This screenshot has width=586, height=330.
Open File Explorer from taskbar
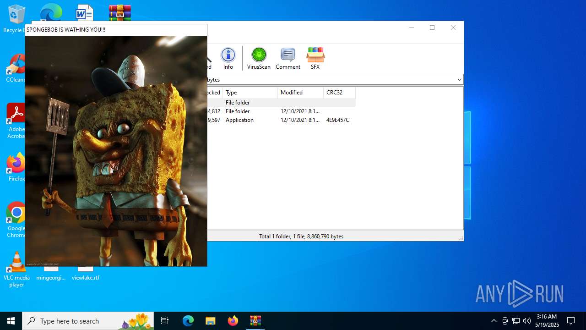pos(210,321)
